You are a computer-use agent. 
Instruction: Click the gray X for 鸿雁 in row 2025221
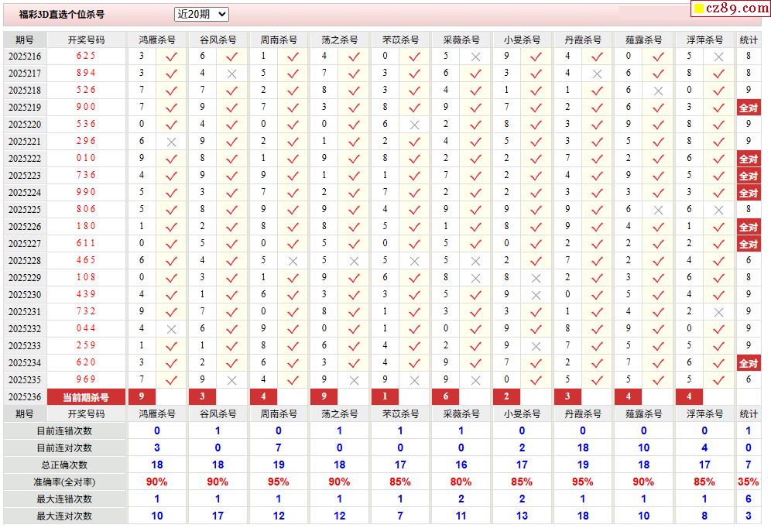tap(171, 142)
